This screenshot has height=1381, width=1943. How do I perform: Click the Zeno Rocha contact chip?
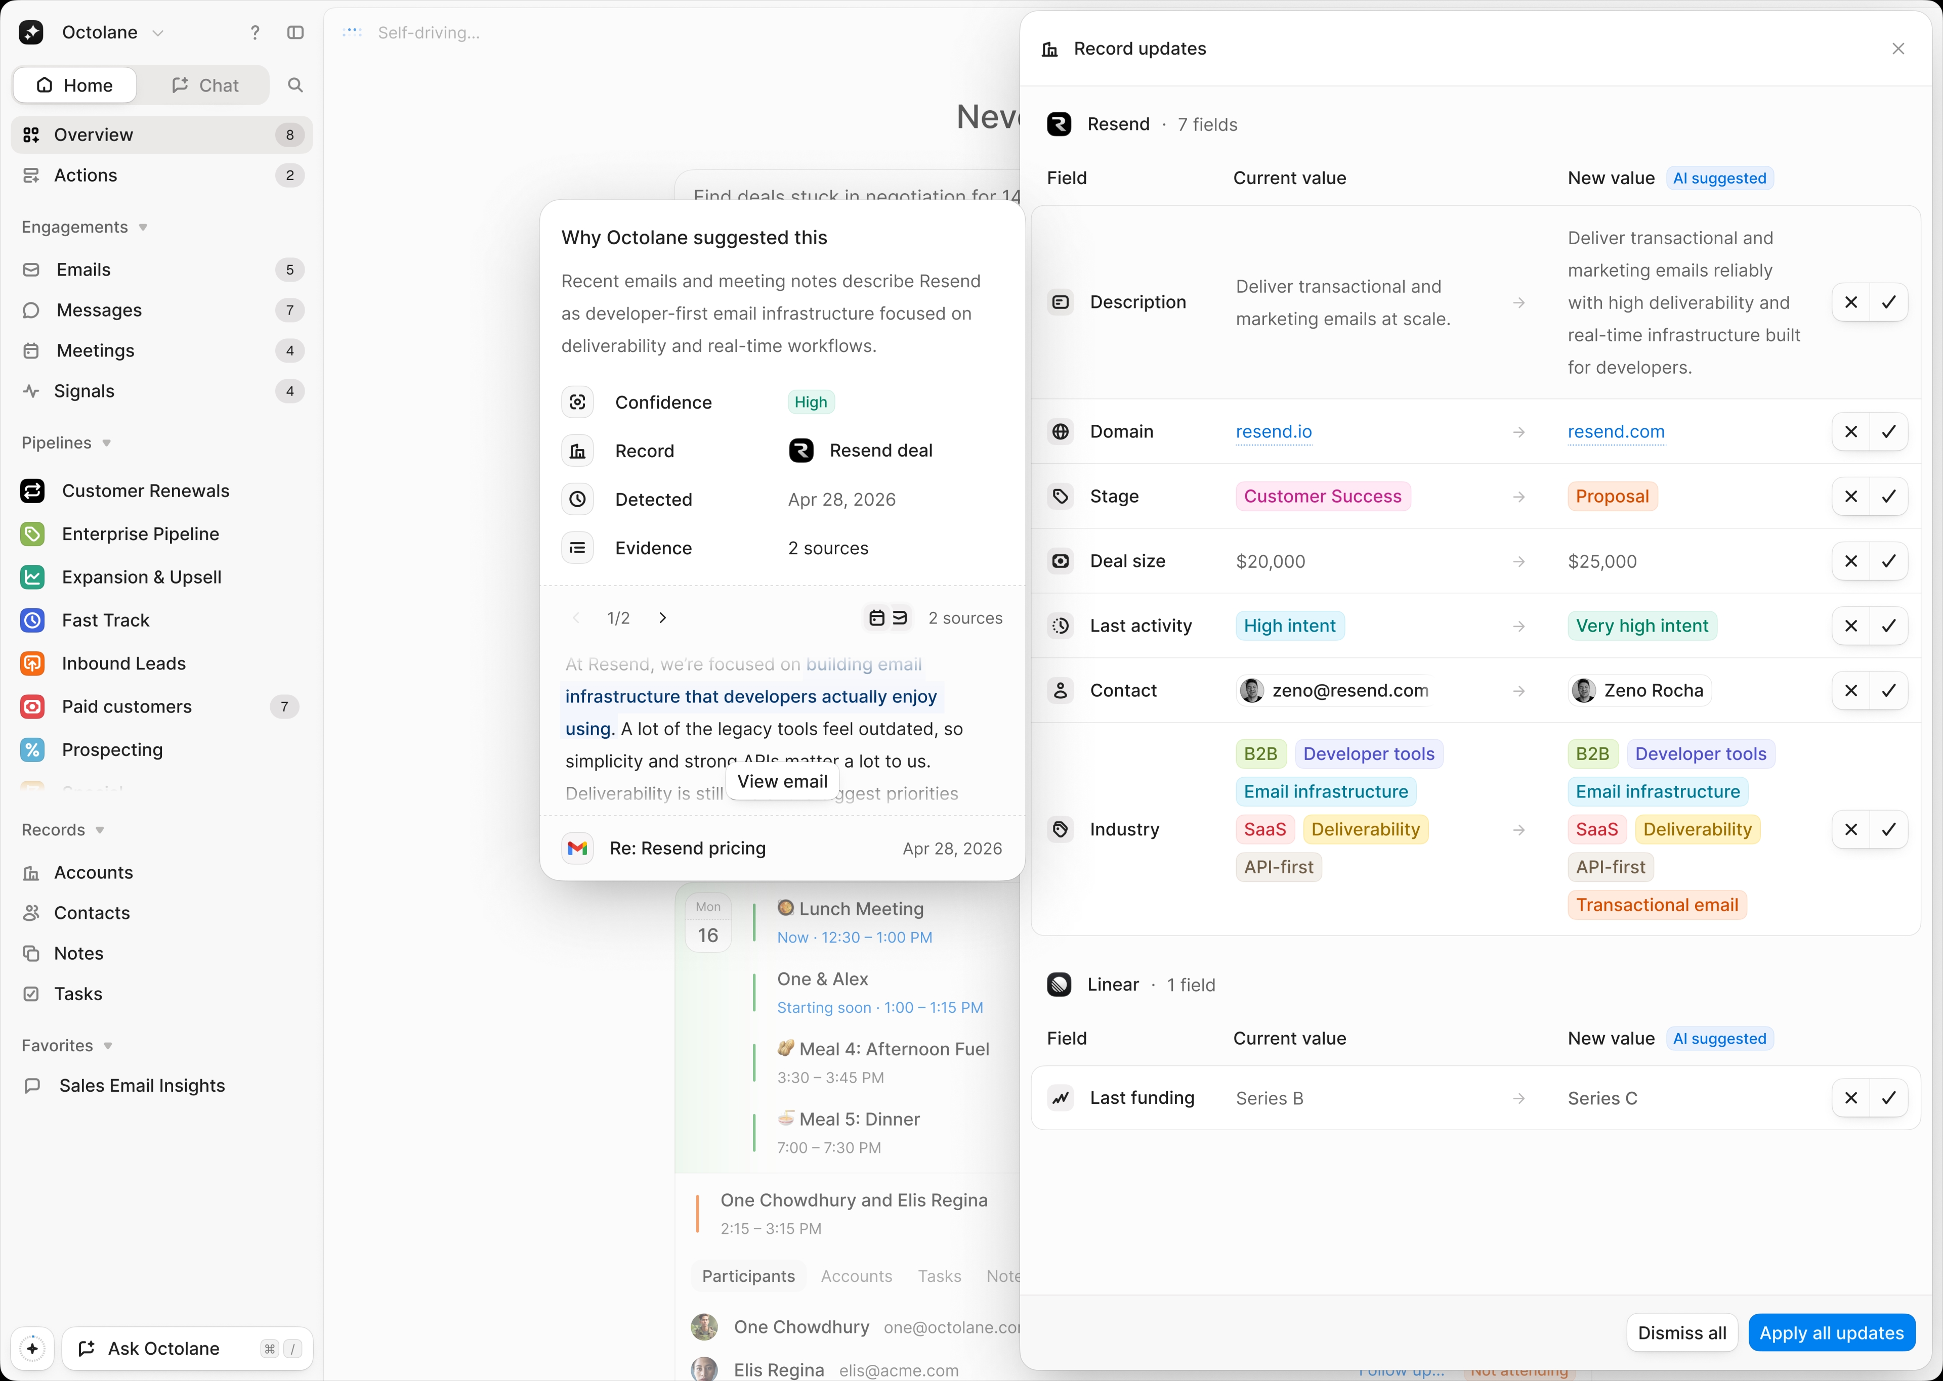[1639, 691]
